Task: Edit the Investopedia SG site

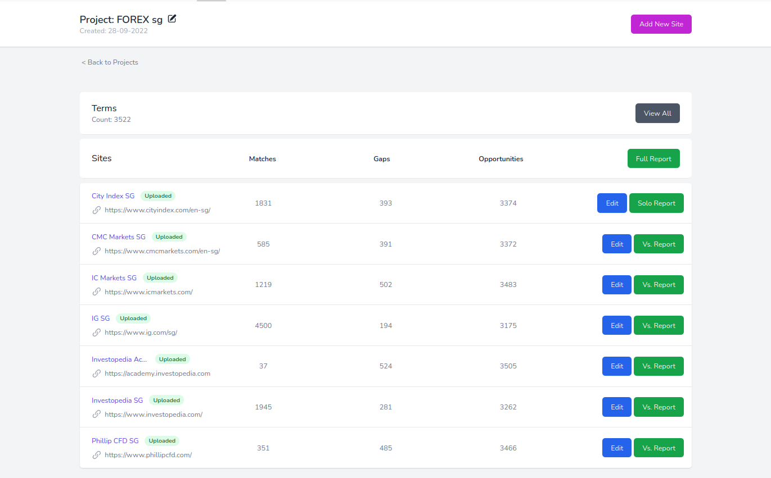Action: (617, 407)
